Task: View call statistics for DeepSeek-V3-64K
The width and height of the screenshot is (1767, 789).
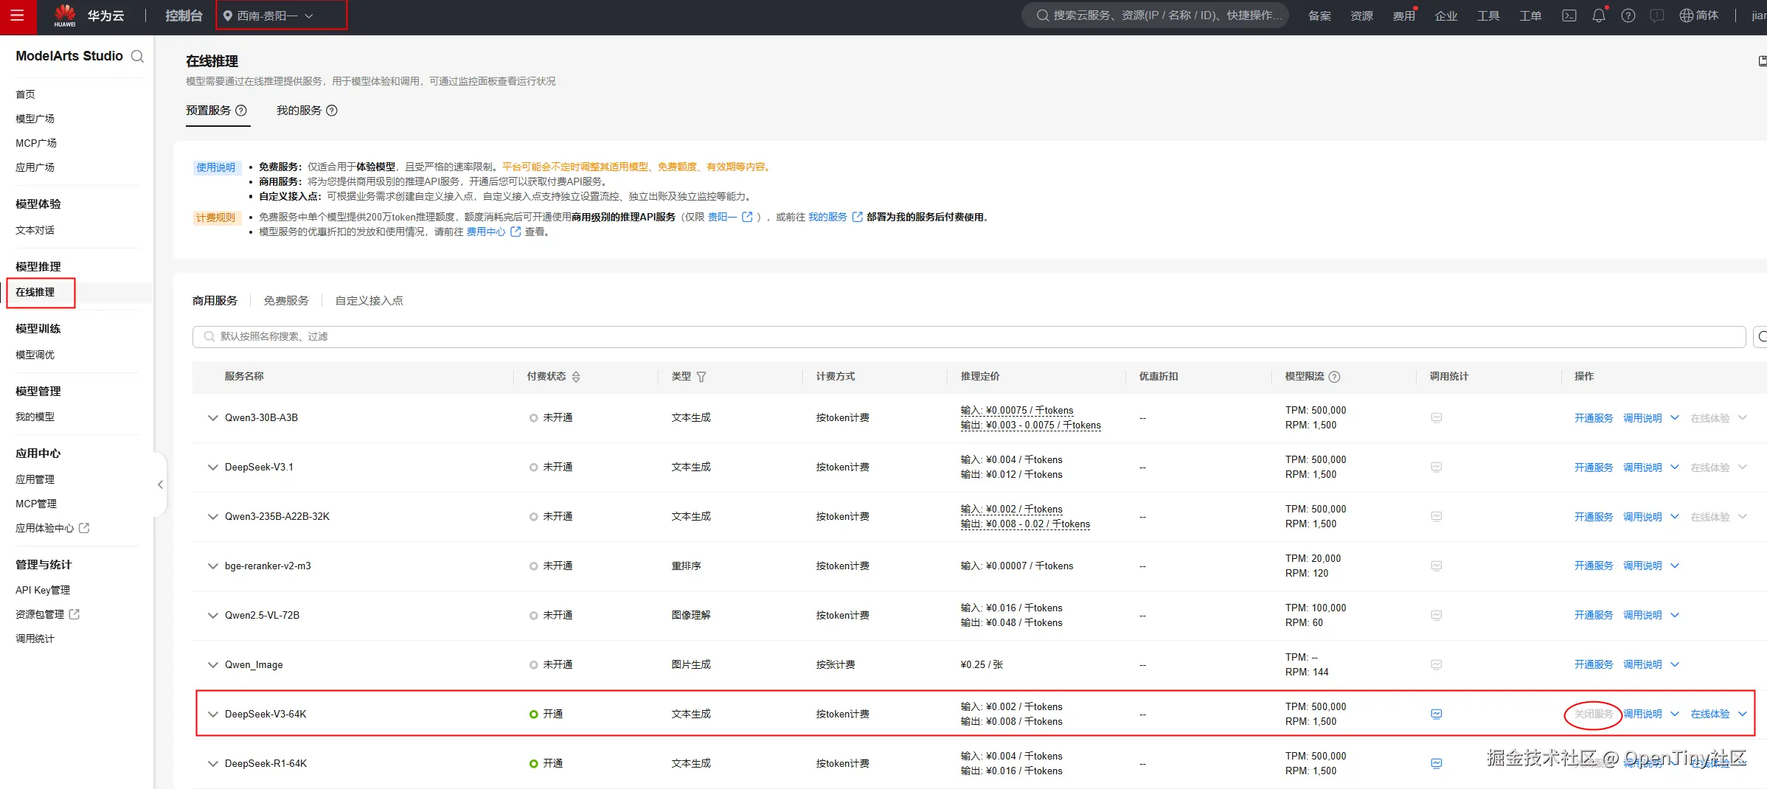Action: pyautogui.click(x=1437, y=714)
